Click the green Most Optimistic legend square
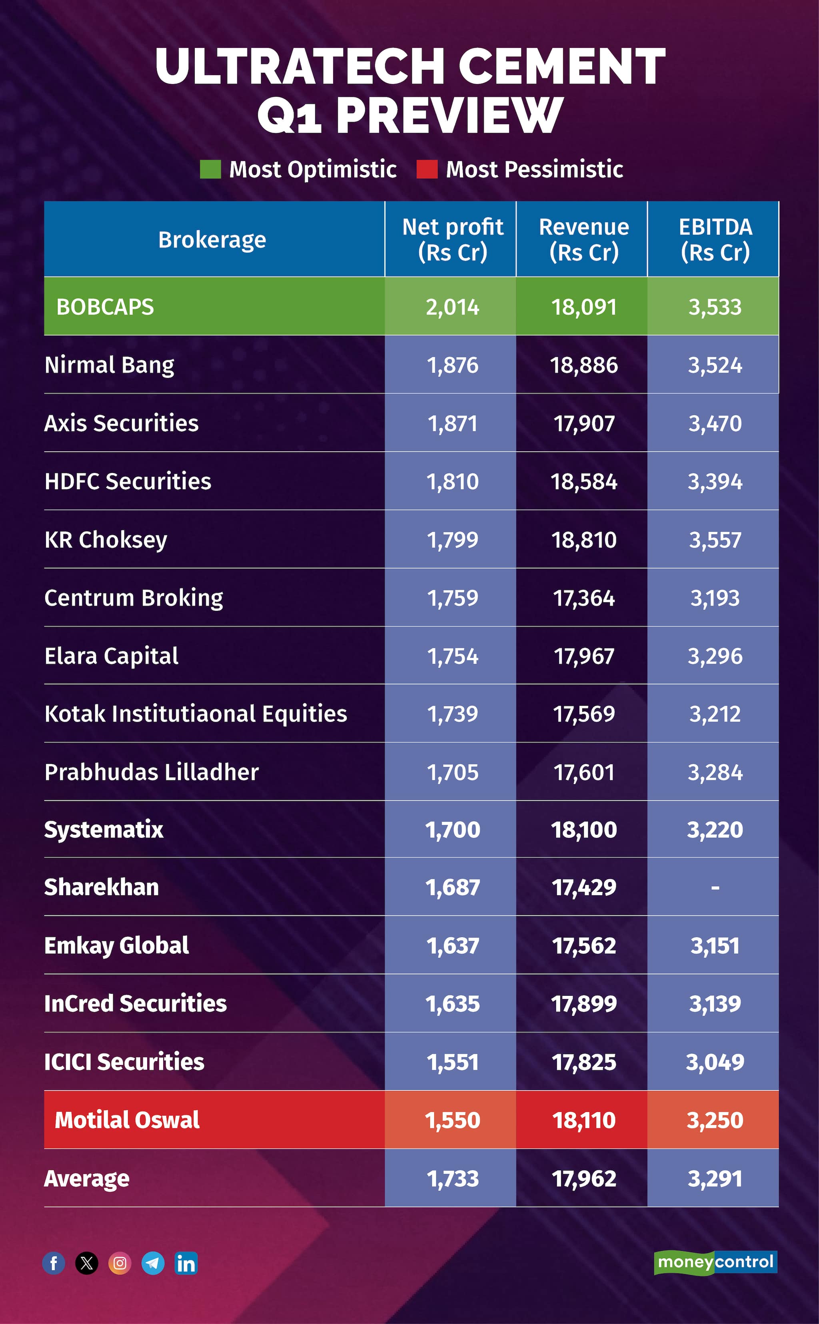The height and width of the screenshot is (1324, 819). pos(210,169)
